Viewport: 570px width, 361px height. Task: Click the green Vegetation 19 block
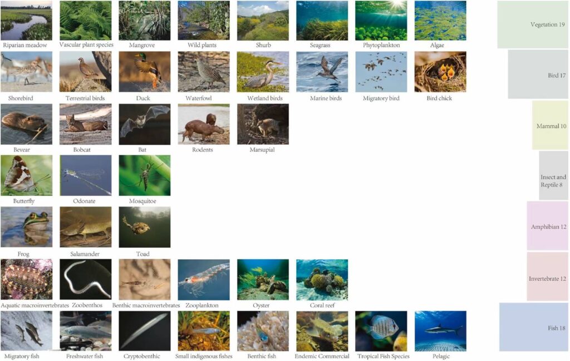[533, 24]
